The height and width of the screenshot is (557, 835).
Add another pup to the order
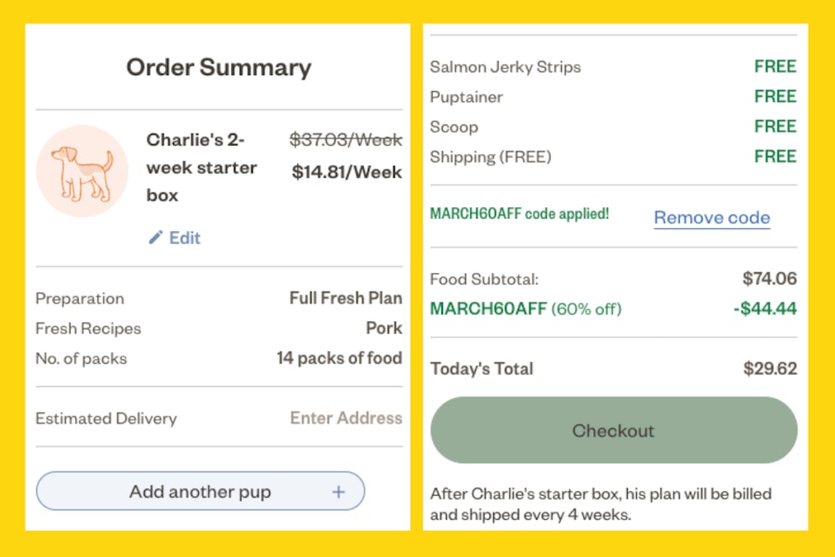201,491
